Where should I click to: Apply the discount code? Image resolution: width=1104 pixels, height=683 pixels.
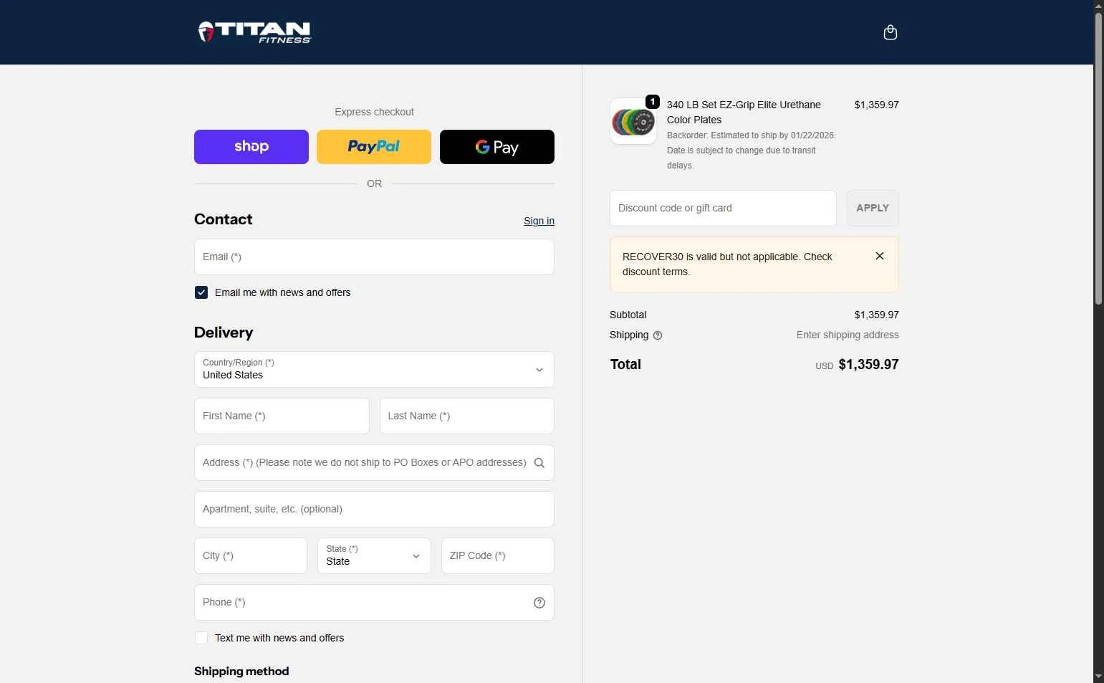[873, 208]
